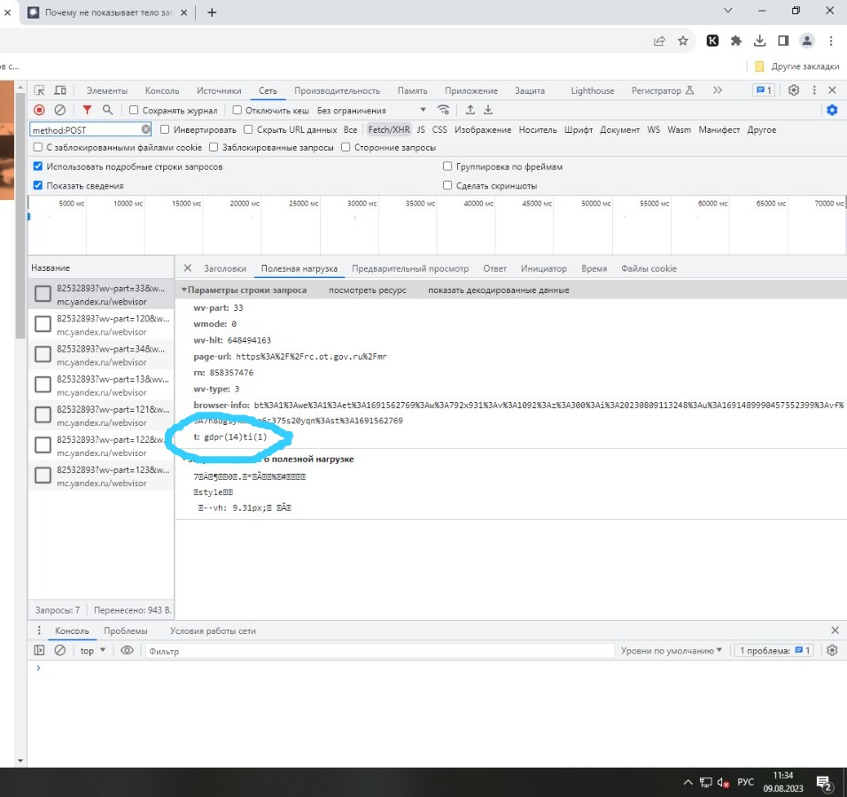The height and width of the screenshot is (797, 847).
Task: Click the console Фильтр input
Action: point(380,651)
